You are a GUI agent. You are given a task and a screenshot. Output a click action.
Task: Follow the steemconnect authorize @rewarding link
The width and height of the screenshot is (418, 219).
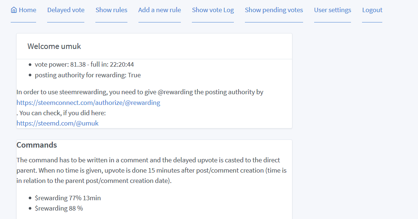[88, 103]
